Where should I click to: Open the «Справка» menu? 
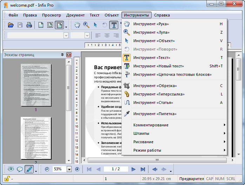162,15
